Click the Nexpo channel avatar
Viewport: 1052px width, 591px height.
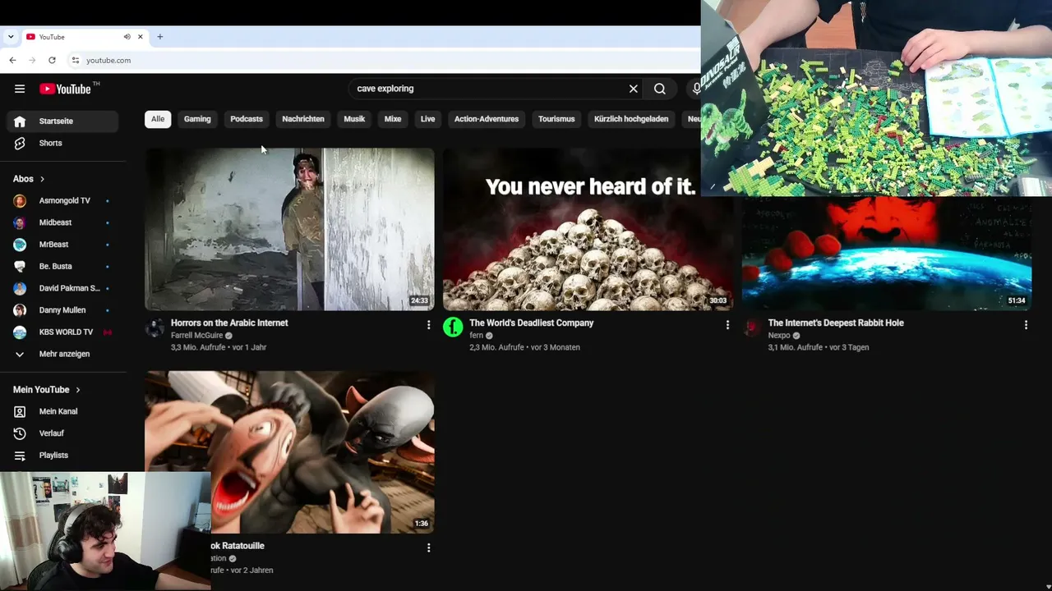pos(752,328)
